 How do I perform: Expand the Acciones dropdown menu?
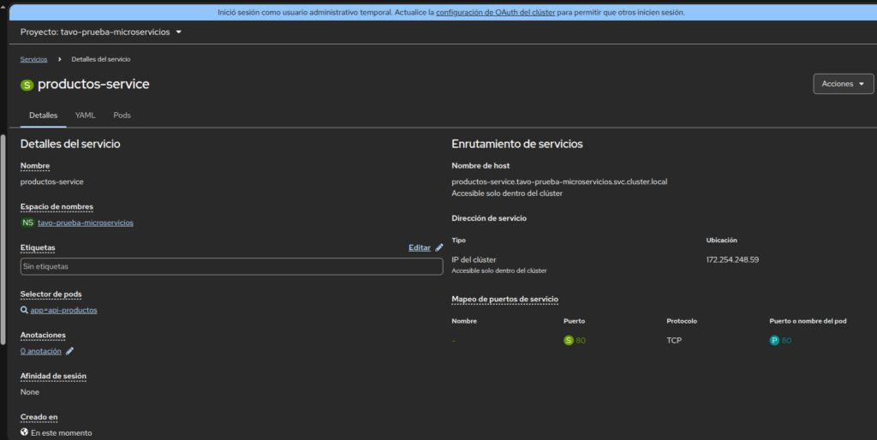843,84
